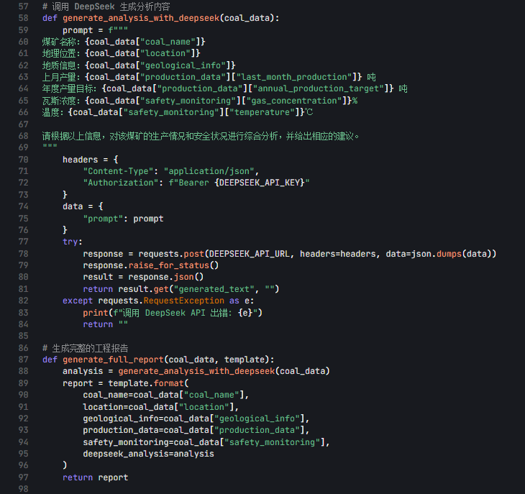
Task: Click template.format on line 89
Action: coord(146,383)
